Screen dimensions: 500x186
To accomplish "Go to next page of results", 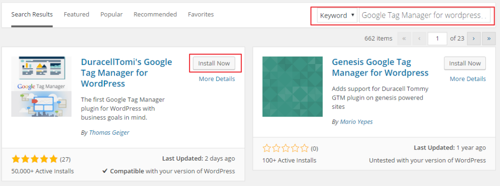I will pyautogui.click(x=474, y=39).
